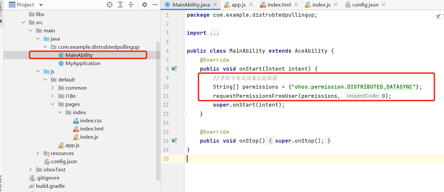Screen dimensions: 444x192
Task: Click the first @Override annotation on line 7
Action: 214,60
